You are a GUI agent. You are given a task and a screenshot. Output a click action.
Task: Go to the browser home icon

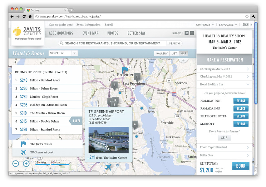tap(30, 17)
